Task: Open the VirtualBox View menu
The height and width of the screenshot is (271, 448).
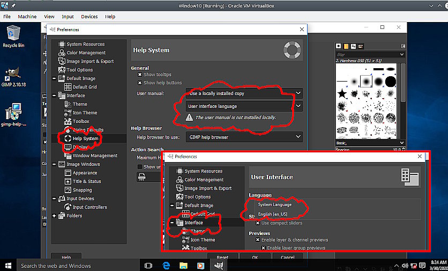Action: click(x=49, y=17)
